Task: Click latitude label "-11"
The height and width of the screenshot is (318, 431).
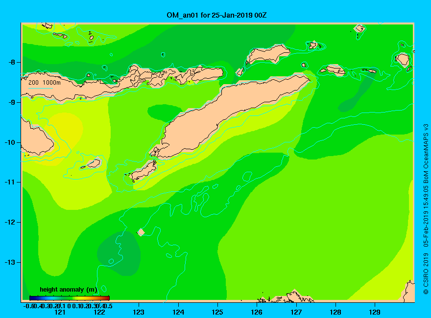Action: pos(10,182)
